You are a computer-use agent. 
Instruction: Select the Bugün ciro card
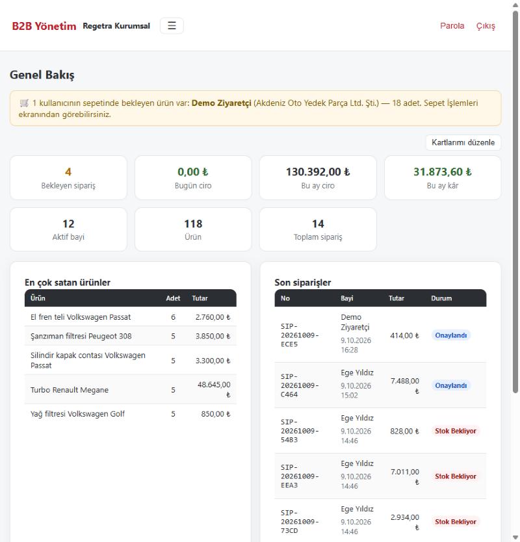click(193, 177)
